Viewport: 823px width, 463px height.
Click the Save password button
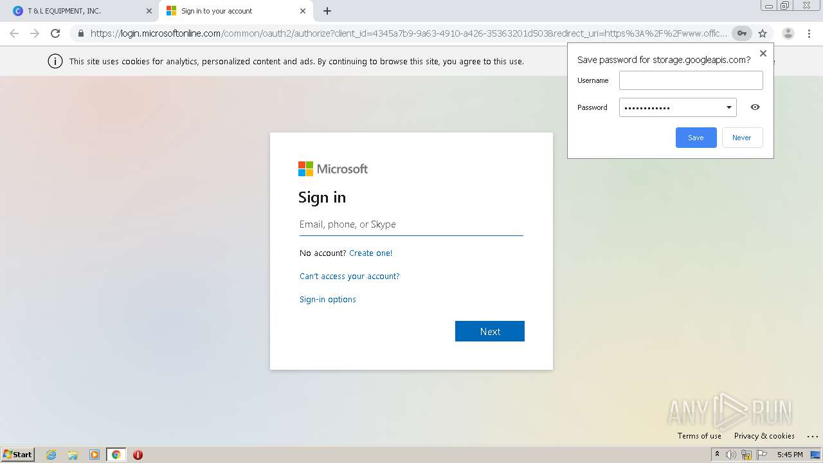[x=696, y=138]
